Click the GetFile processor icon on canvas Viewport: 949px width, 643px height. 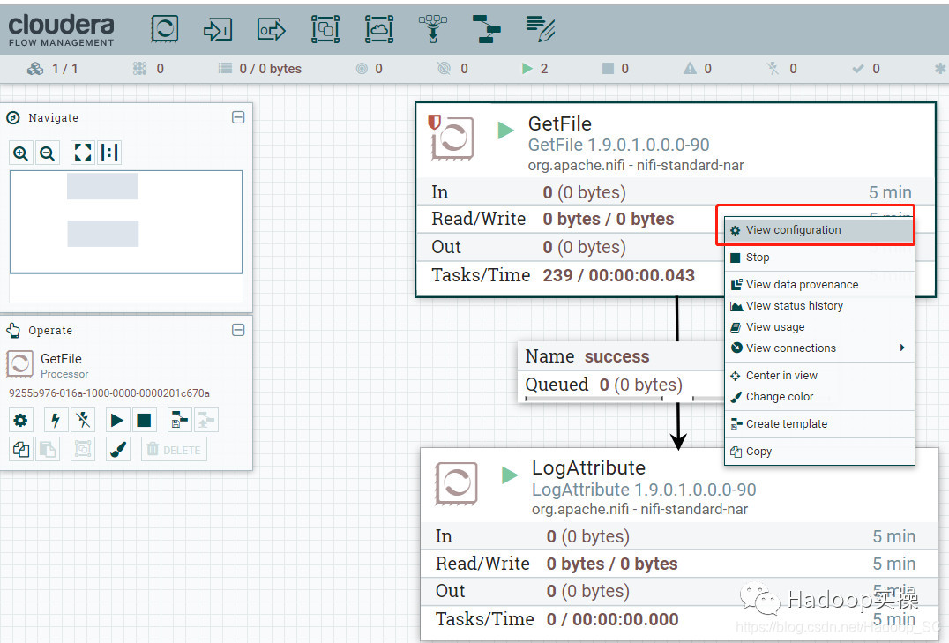452,138
